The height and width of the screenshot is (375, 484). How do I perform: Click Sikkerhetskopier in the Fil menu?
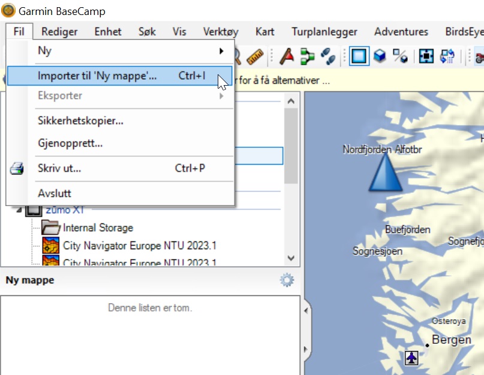[x=80, y=120]
